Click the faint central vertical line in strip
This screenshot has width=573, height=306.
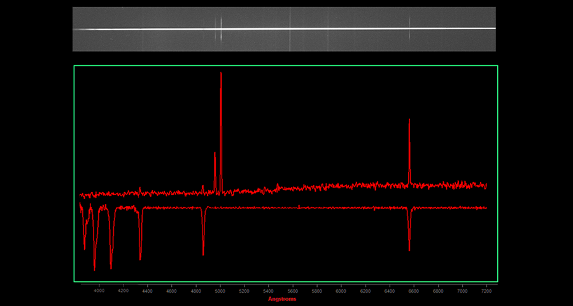point(290,29)
